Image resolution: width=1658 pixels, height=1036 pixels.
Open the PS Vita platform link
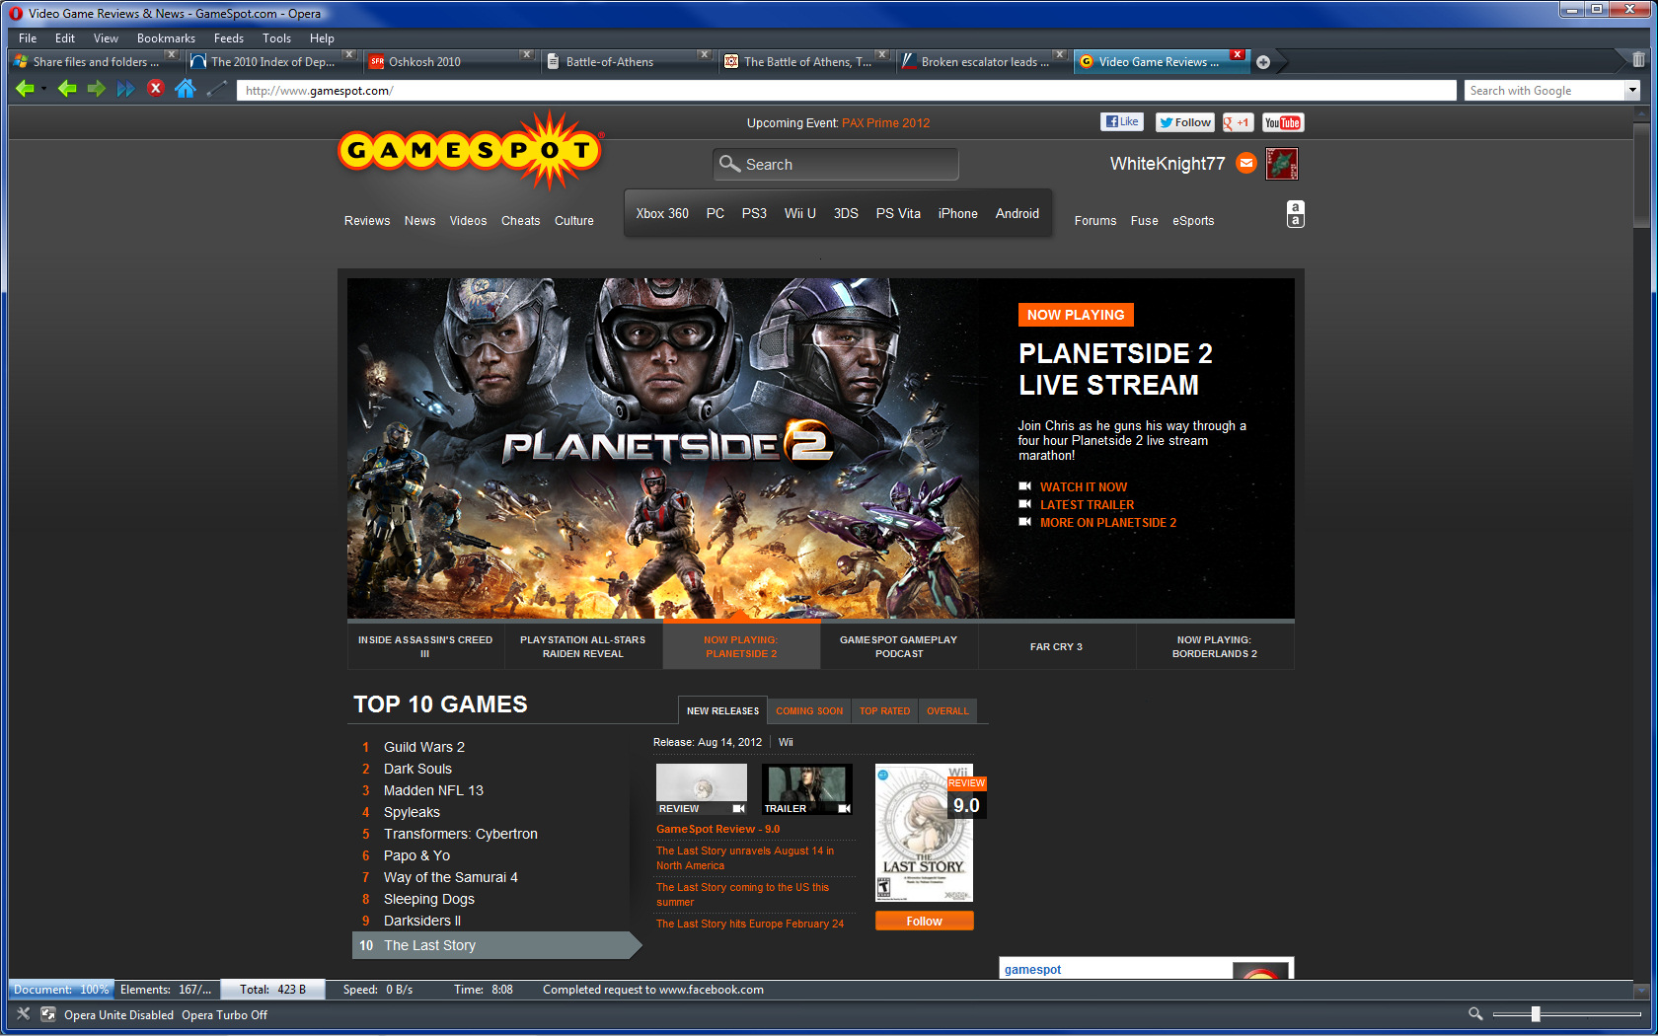coord(898,213)
